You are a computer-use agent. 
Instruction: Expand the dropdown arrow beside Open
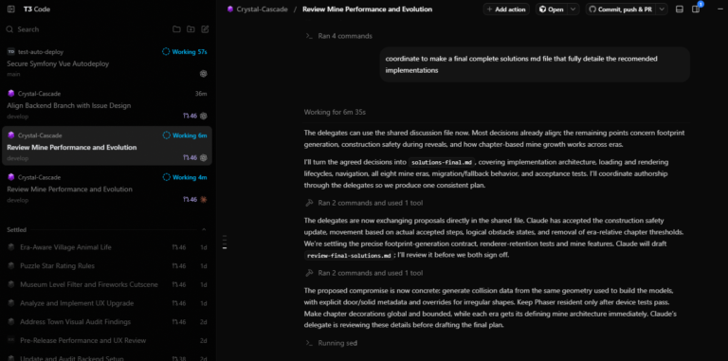tap(573, 9)
